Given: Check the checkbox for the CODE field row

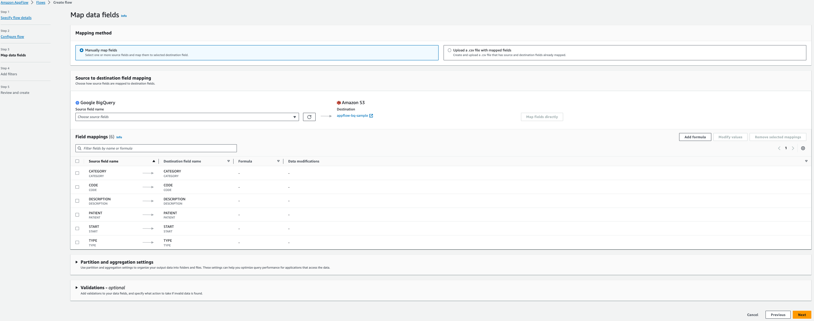Looking at the screenshot, I should [x=77, y=187].
